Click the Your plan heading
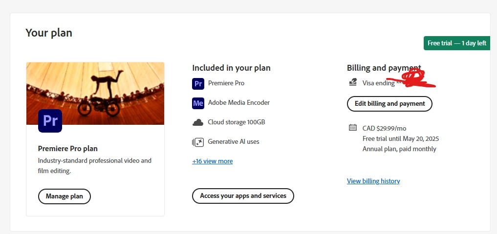The width and height of the screenshot is (497, 234). [49, 33]
